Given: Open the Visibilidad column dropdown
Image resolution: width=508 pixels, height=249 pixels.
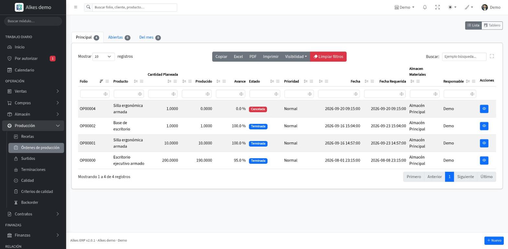Looking at the screenshot, I should (x=296, y=57).
